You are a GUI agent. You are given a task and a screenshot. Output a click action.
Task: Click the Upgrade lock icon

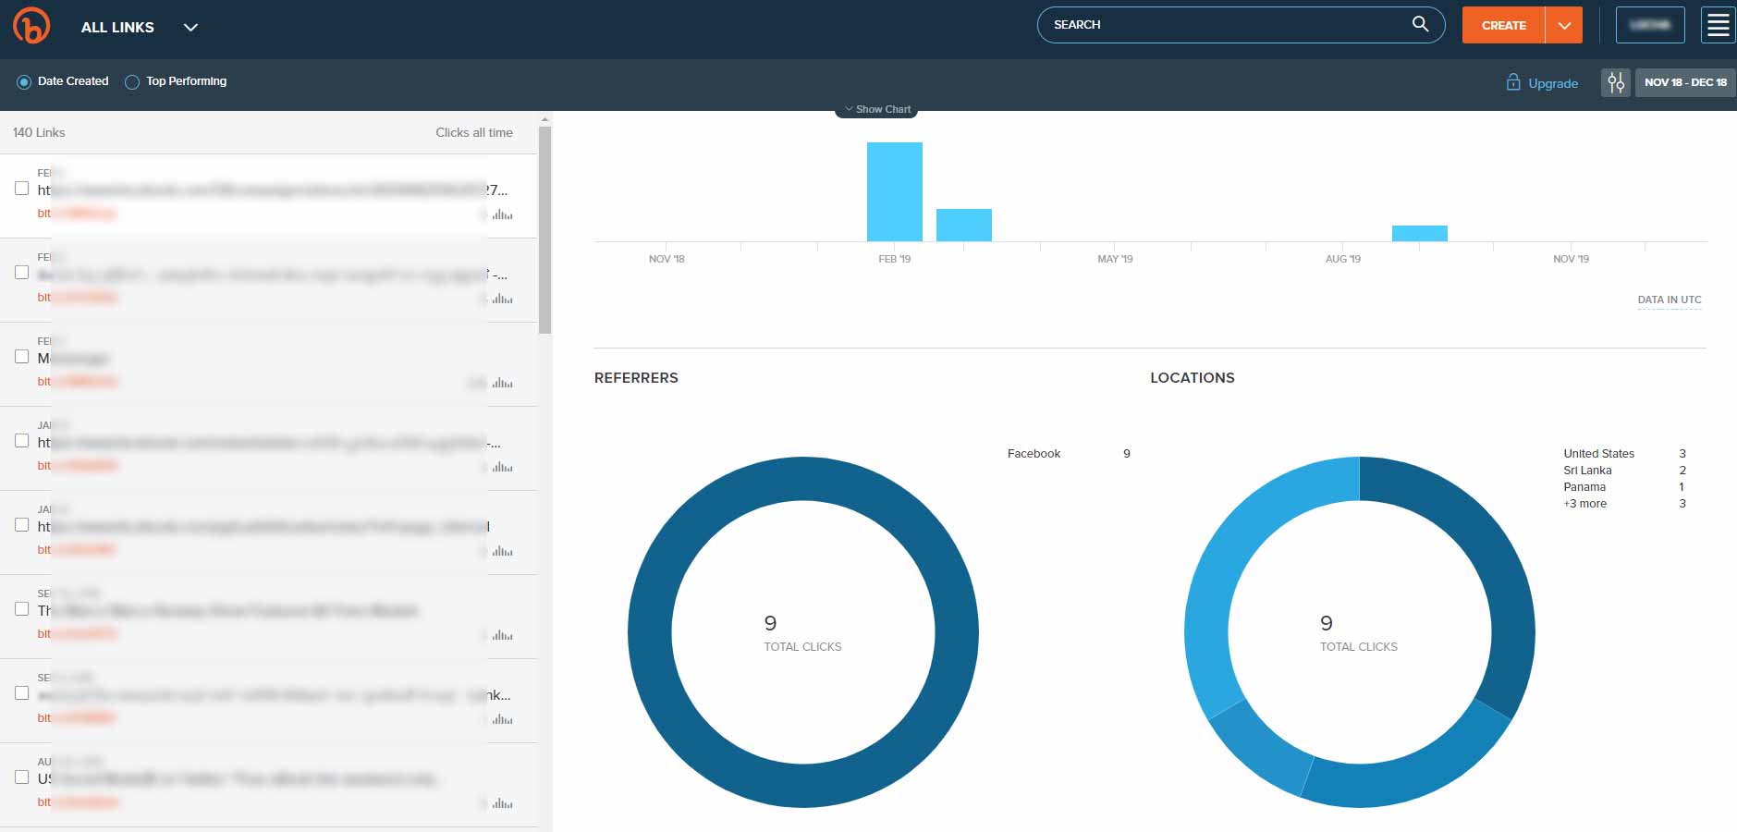click(1513, 82)
